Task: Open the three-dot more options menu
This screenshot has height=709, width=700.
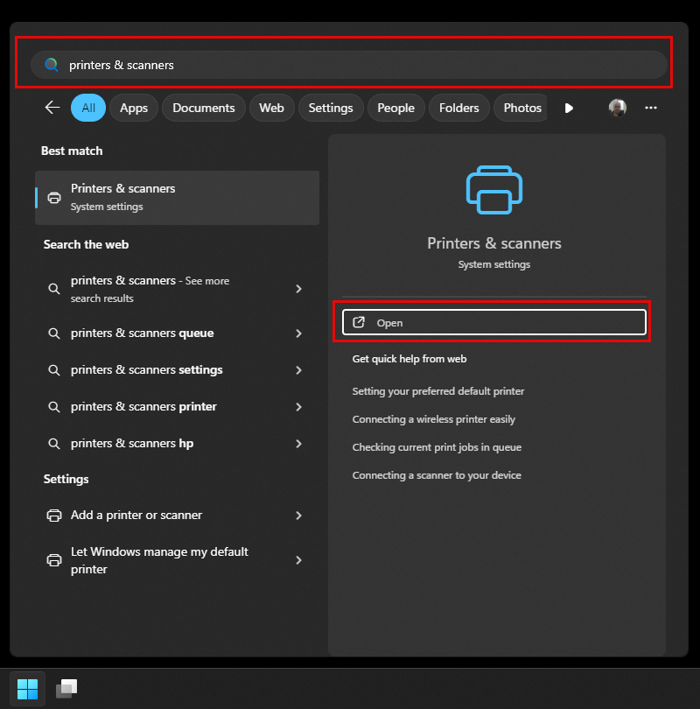Action: point(650,108)
